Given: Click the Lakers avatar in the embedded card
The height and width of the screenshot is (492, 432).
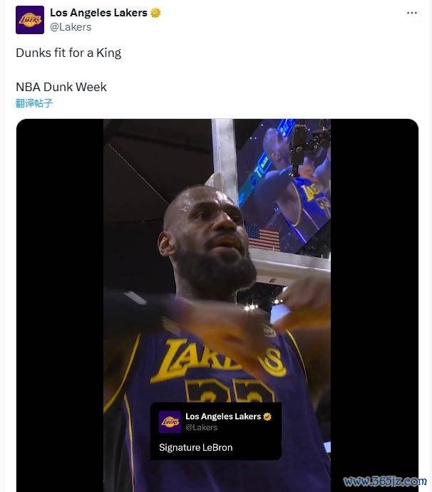Looking at the screenshot, I should pos(170,422).
